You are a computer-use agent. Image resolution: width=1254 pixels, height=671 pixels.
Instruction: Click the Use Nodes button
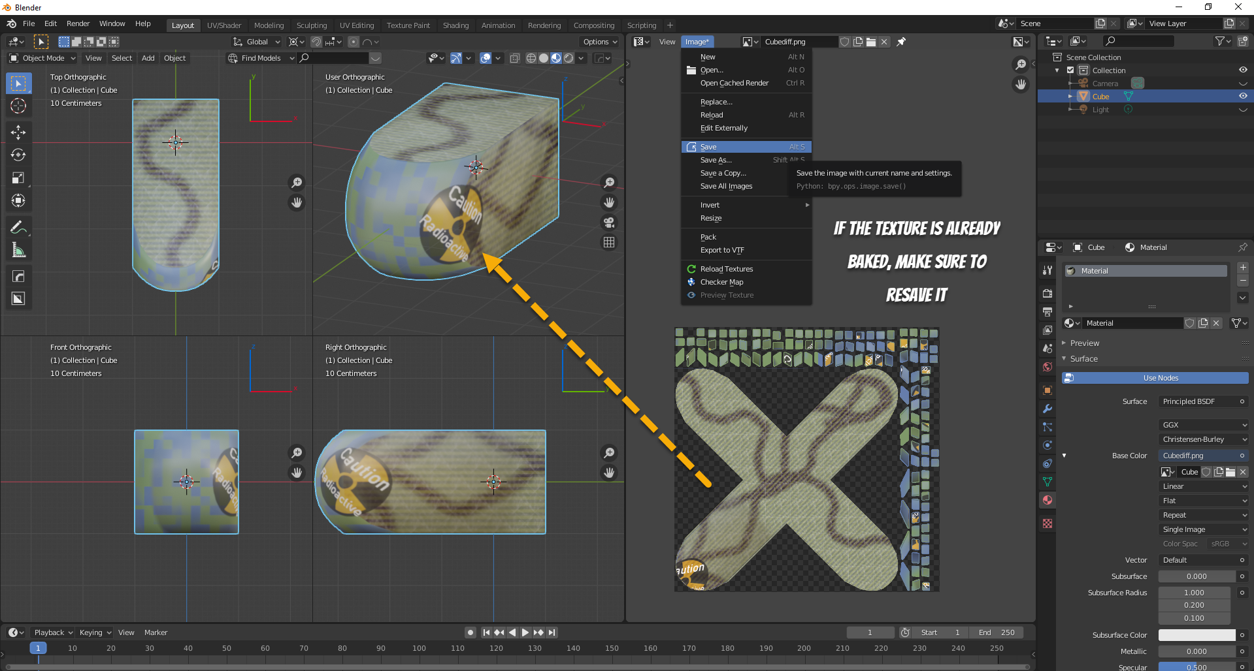point(1155,378)
